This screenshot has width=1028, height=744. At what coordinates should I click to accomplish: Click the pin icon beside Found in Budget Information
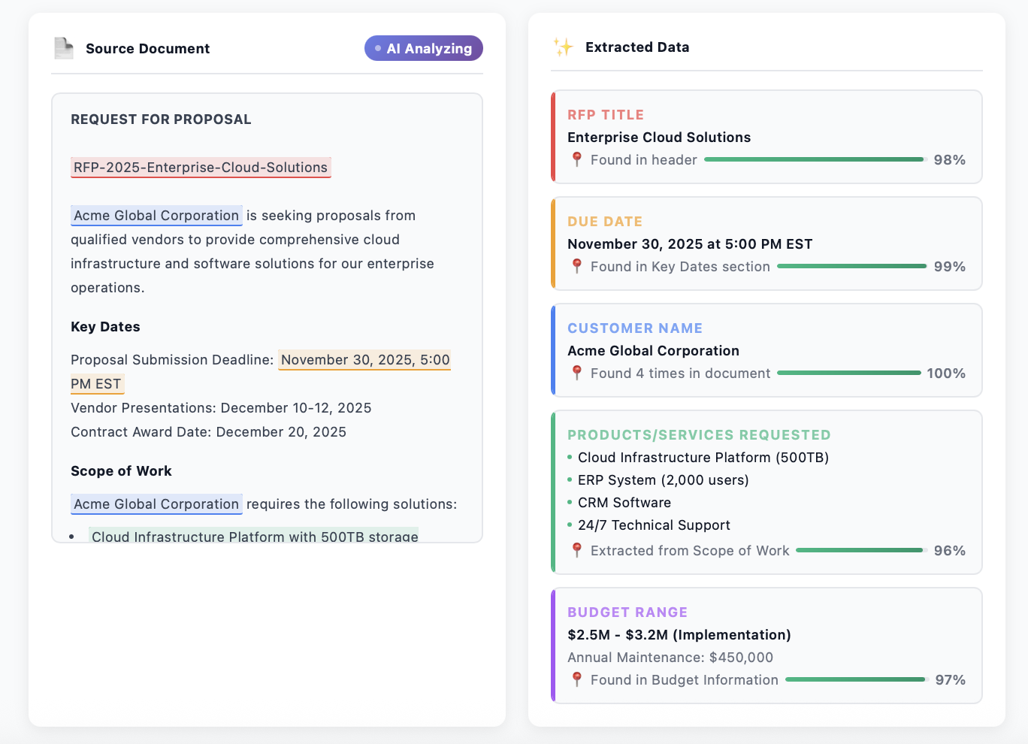(x=576, y=679)
